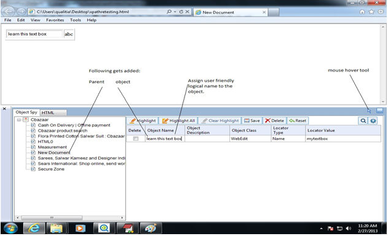Viewport: 388px width, 236px height.
Task: Click the Object Name cell text field
Action: tap(165, 139)
